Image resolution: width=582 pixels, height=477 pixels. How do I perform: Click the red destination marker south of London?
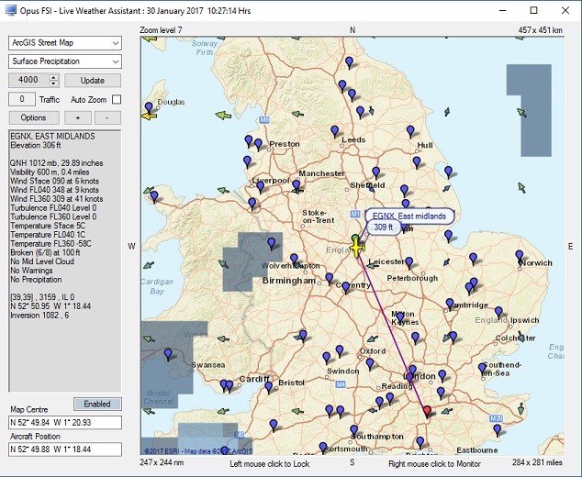[427, 411]
